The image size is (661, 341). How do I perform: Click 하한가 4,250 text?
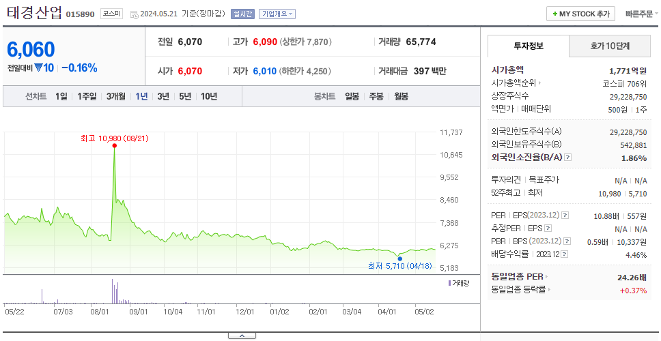[305, 71]
